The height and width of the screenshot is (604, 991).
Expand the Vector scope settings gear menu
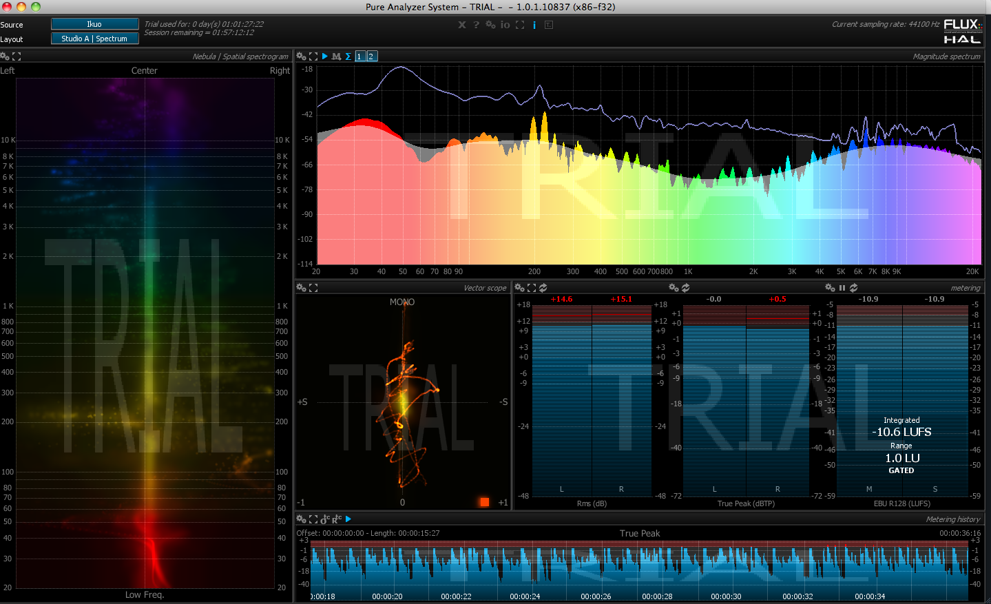[x=300, y=288]
